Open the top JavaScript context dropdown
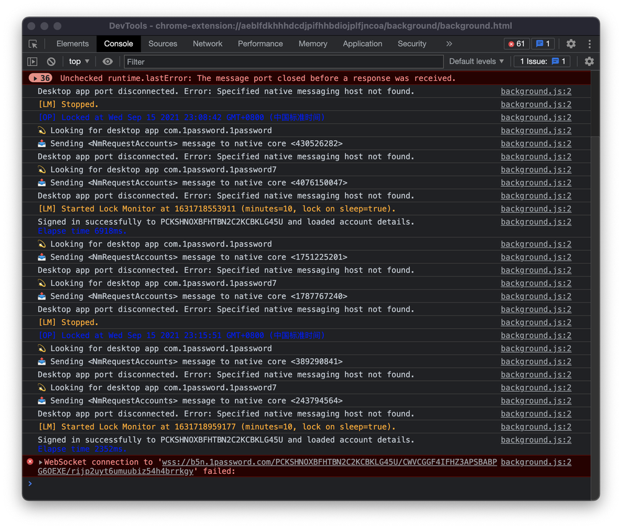Screen dimensions: 622x528 point(79,62)
